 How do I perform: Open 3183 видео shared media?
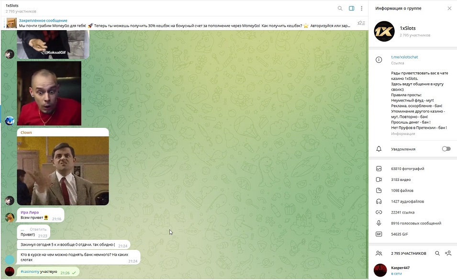click(x=401, y=179)
